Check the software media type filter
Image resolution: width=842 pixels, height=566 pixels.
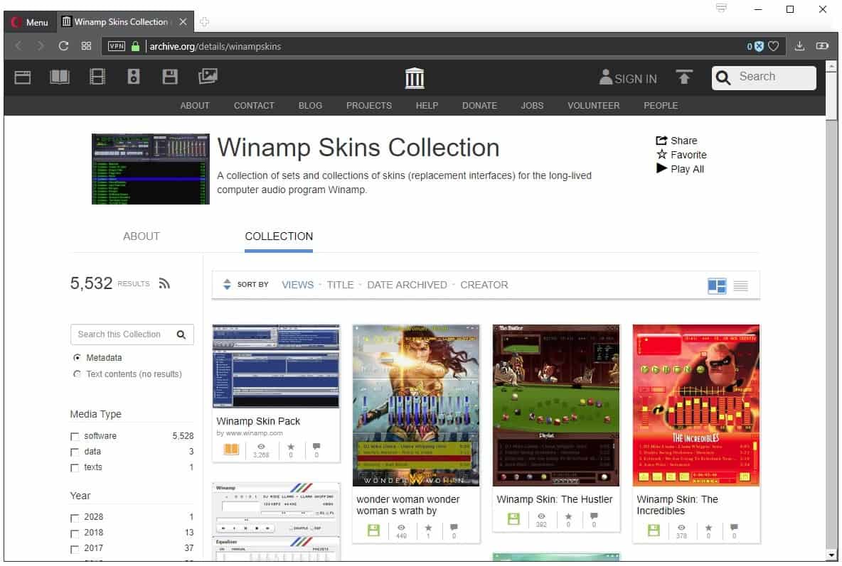point(75,435)
